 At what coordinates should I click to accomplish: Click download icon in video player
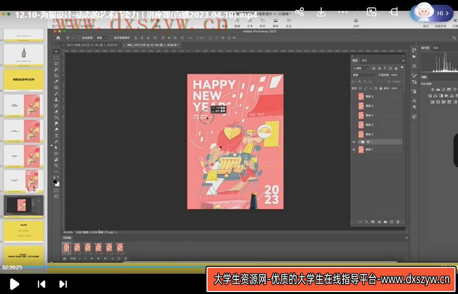pyautogui.click(x=321, y=12)
